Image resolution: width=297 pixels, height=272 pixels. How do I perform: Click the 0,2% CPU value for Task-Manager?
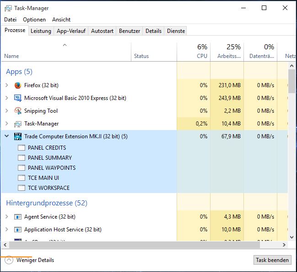[x=201, y=124]
